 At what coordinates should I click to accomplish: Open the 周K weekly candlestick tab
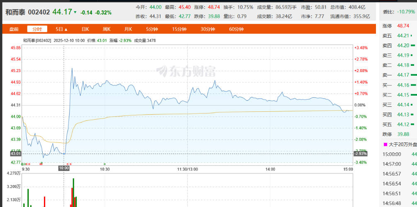[x=107, y=29]
